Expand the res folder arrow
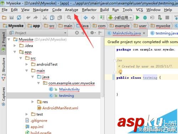Screen dimensions: 178x134 tap(32, 102)
